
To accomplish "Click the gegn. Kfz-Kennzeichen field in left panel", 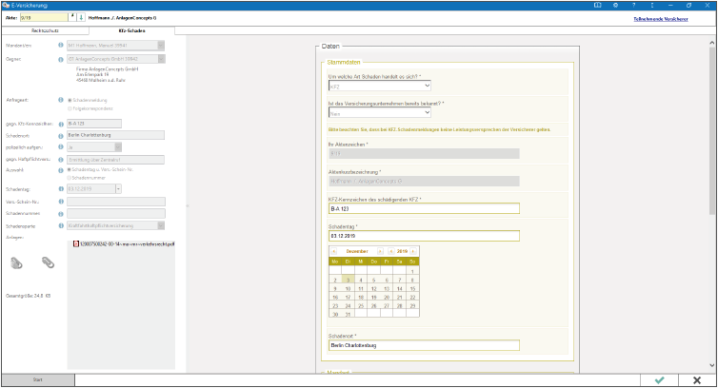I will pyautogui.click(x=94, y=124).
